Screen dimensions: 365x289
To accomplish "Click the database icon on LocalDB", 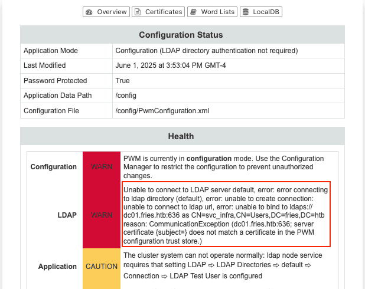I will (246, 12).
